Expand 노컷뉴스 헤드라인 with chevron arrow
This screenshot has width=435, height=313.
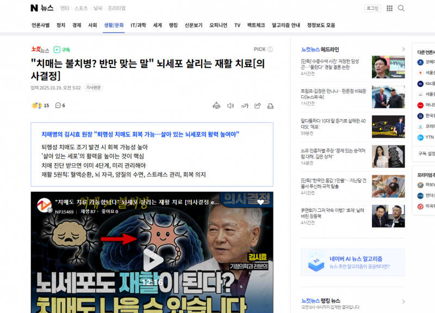coord(403,49)
